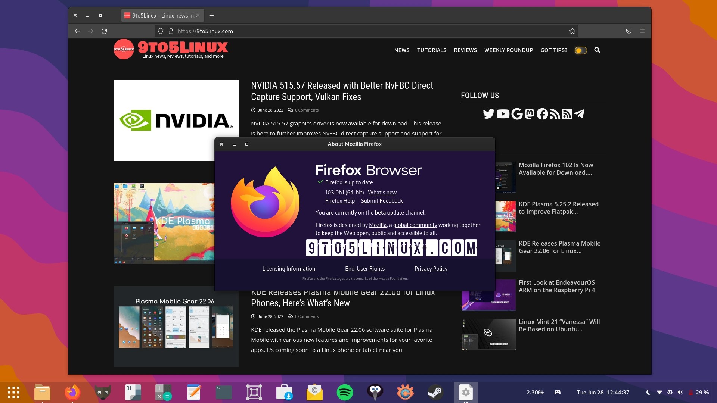Open the app grid launcher in taskbar

pyautogui.click(x=13, y=392)
